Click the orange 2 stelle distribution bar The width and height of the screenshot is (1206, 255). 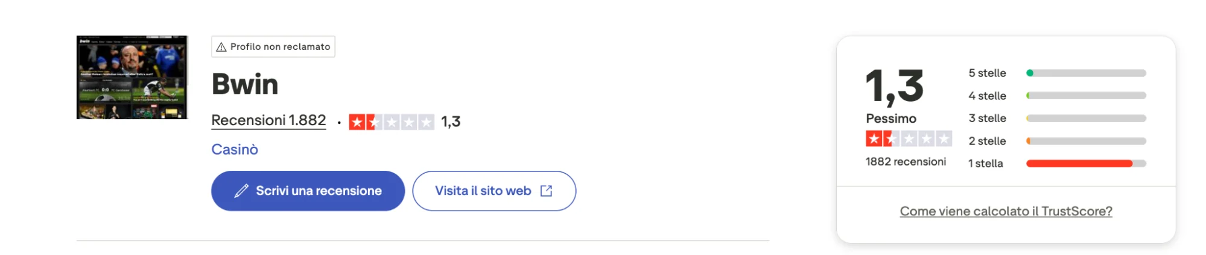tap(1086, 141)
